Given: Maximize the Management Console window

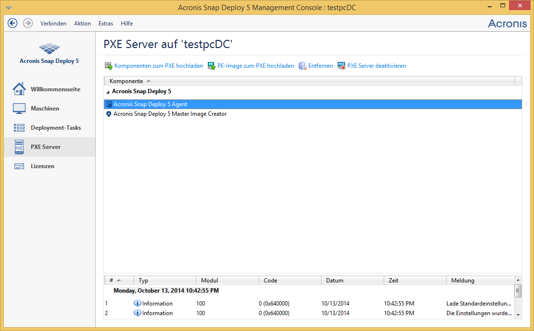Looking at the screenshot, I should pyautogui.click(x=502, y=6).
